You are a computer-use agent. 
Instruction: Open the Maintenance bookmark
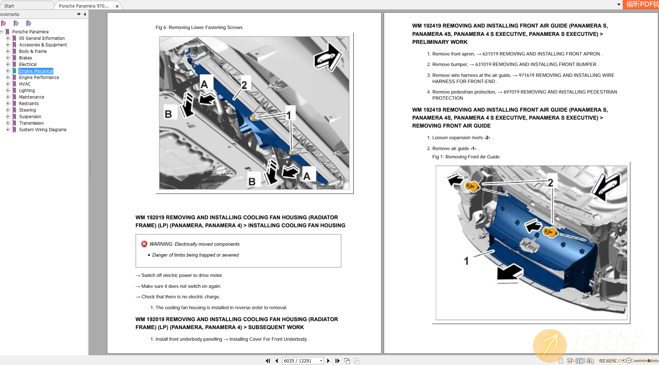[x=32, y=97]
